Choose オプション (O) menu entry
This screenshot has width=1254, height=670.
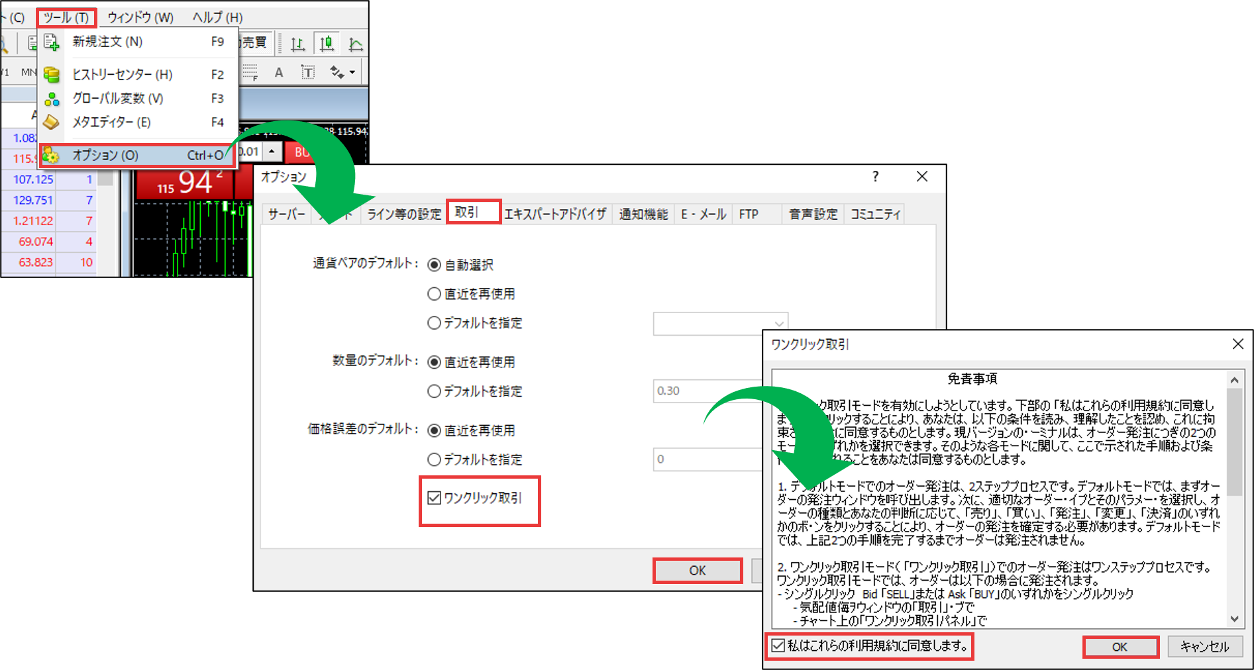pos(137,156)
